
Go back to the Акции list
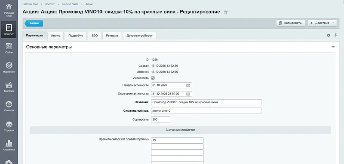click(x=34, y=23)
